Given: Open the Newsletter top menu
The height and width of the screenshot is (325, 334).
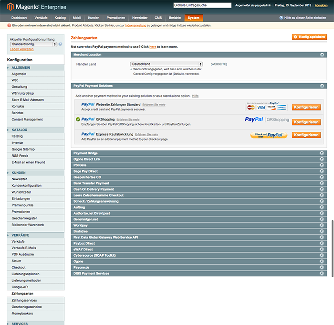Looking at the screenshot, I should pyautogui.click(x=140, y=18).
